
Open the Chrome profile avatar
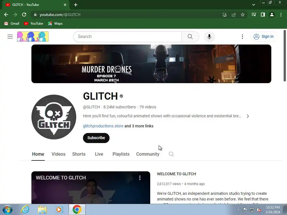click(x=272, y=15)
